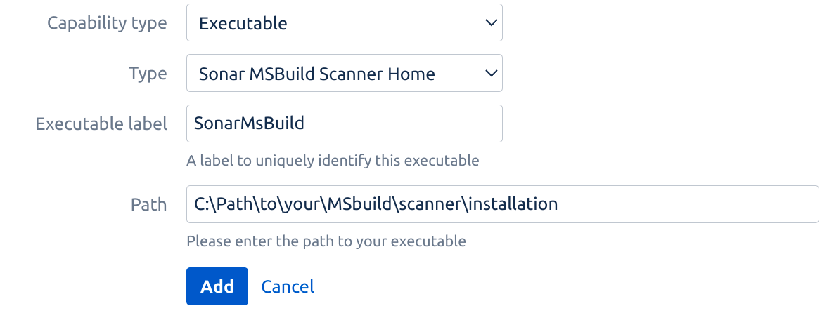Click the "Sonar MSBuild Scanner Home" selected value
834x320 pixels.
coord(317,73)
